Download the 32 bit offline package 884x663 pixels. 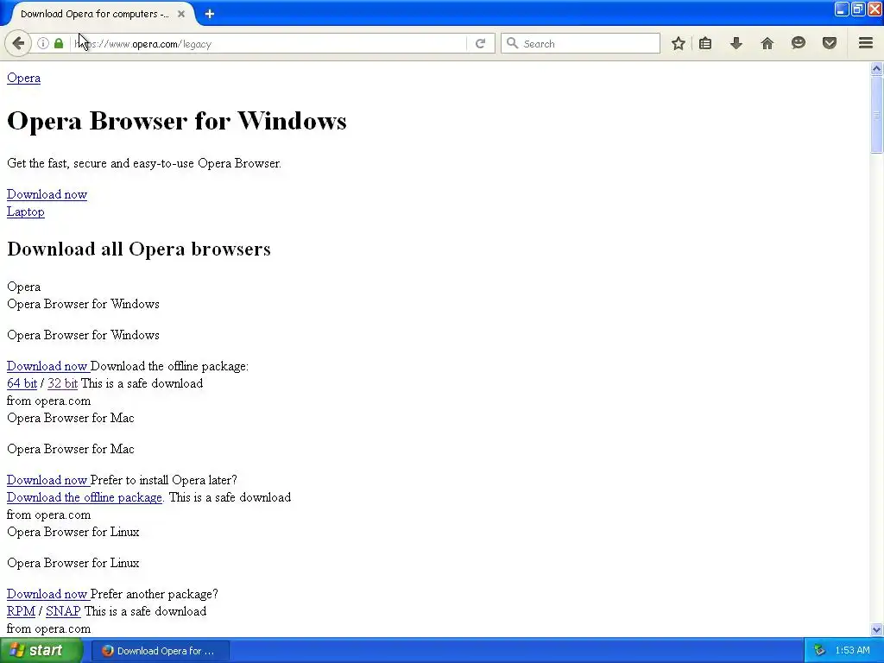point(62,383)
